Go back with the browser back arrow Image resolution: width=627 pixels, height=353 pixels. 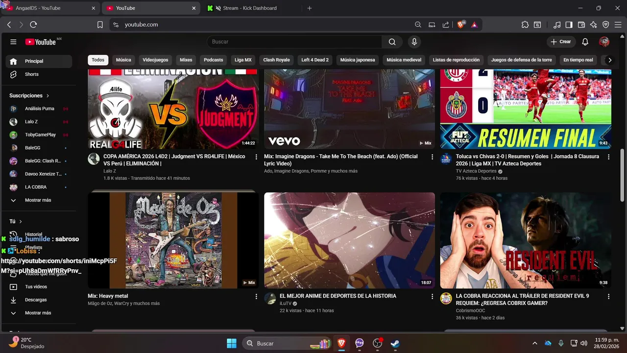pyautogui.click(x=9, y=25)
